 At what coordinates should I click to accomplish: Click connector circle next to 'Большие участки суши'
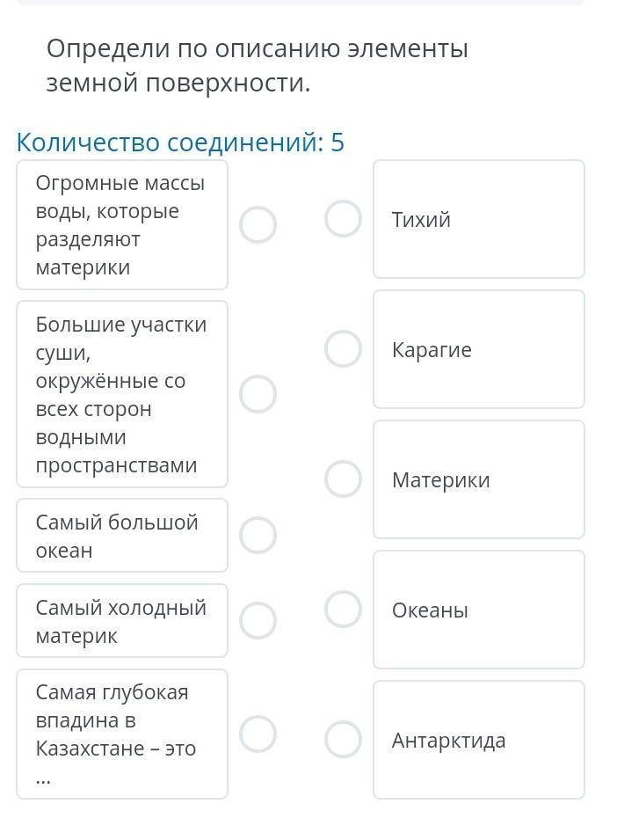pos(258,394)
